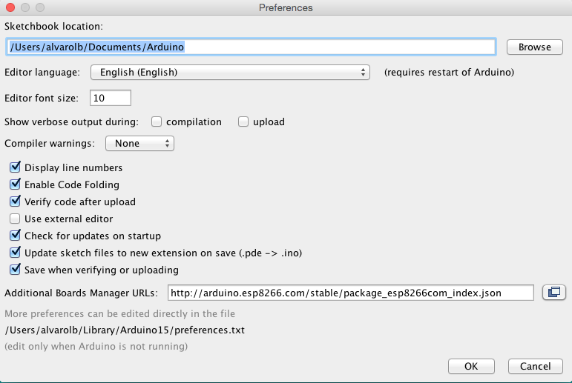Check the Use external editor option
572x383 pixels.
point(15,219)
